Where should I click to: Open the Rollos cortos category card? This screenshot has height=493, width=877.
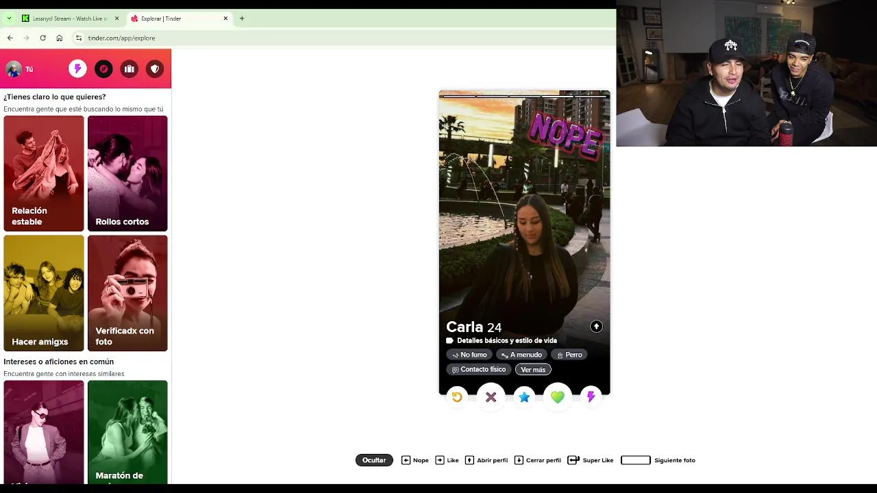point(127,173)
